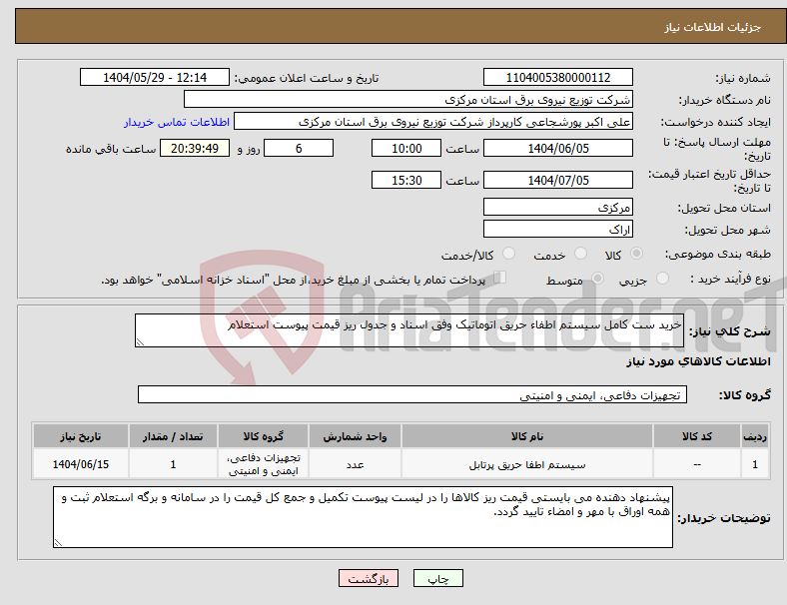
Task: Click the بازگشت (back) button
Action: [369, 578]
